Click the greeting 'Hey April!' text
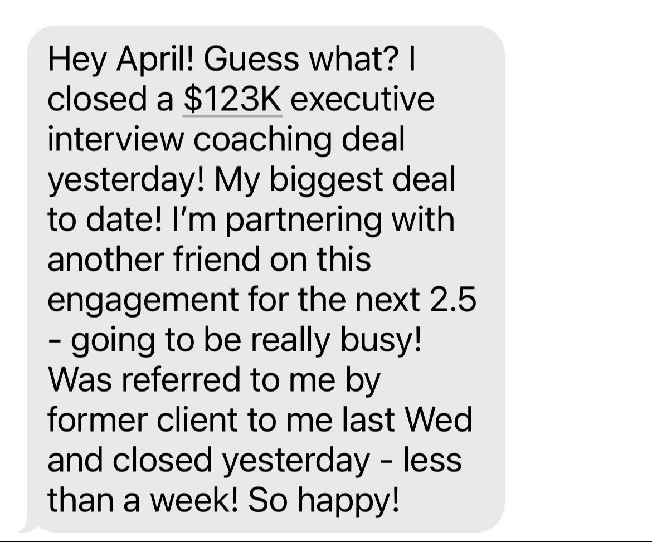 (x=121, y=59)
